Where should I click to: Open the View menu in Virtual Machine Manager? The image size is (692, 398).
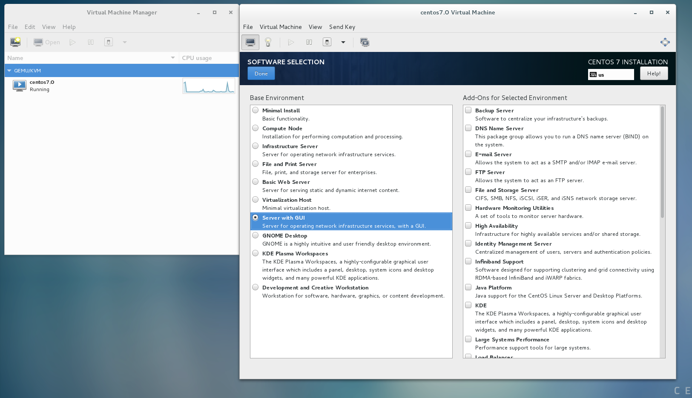49,27
